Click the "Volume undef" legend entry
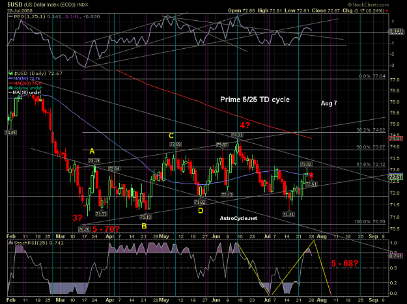 (x=24, y=88)
